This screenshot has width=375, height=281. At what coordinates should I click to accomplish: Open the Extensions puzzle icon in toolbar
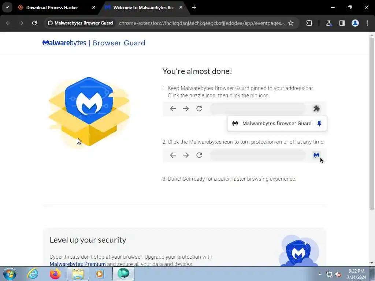309,23
